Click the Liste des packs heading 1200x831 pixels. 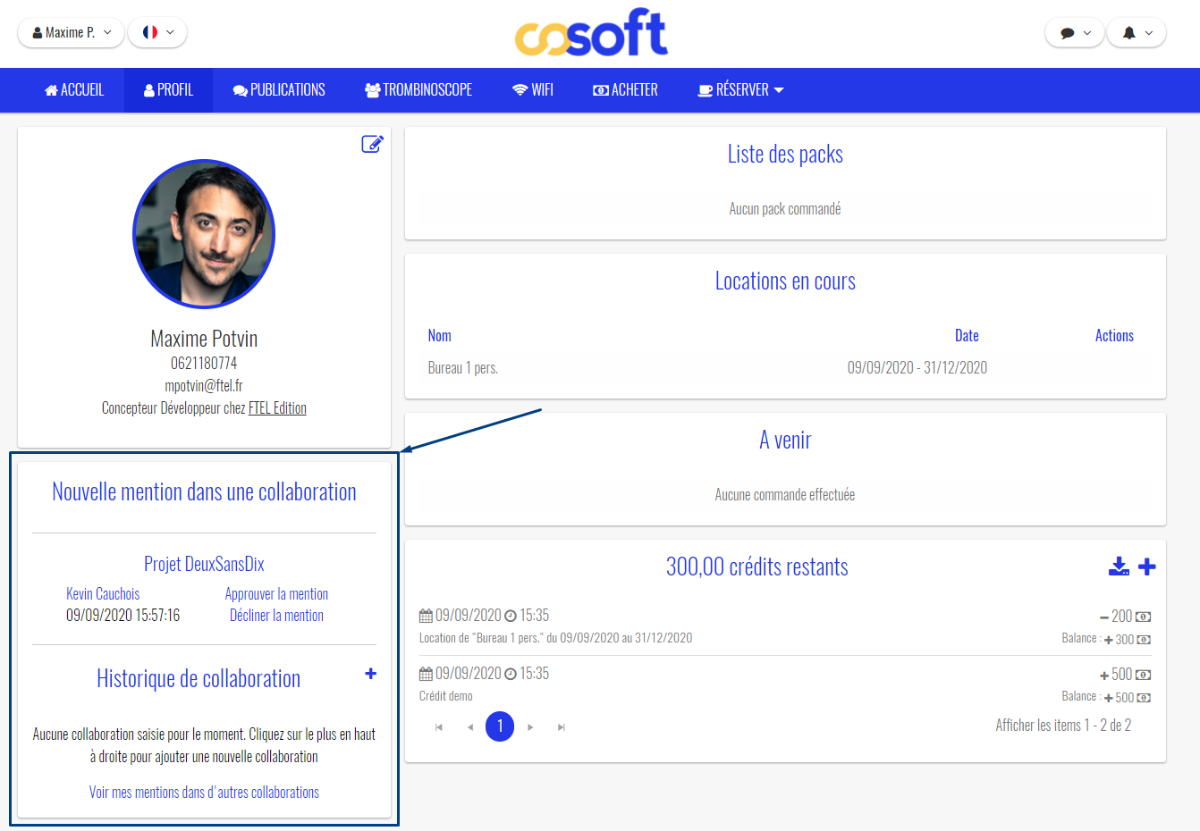pos(785,154)
